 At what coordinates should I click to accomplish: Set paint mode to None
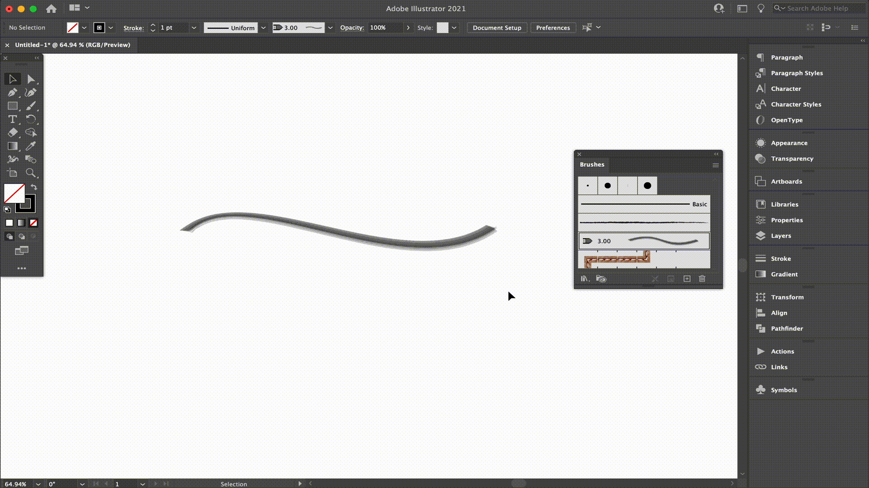tap(33, 223)
